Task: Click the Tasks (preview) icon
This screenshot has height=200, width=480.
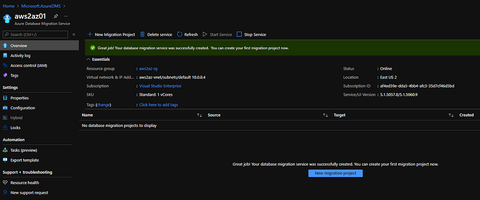Action: [x=5, y=150]
